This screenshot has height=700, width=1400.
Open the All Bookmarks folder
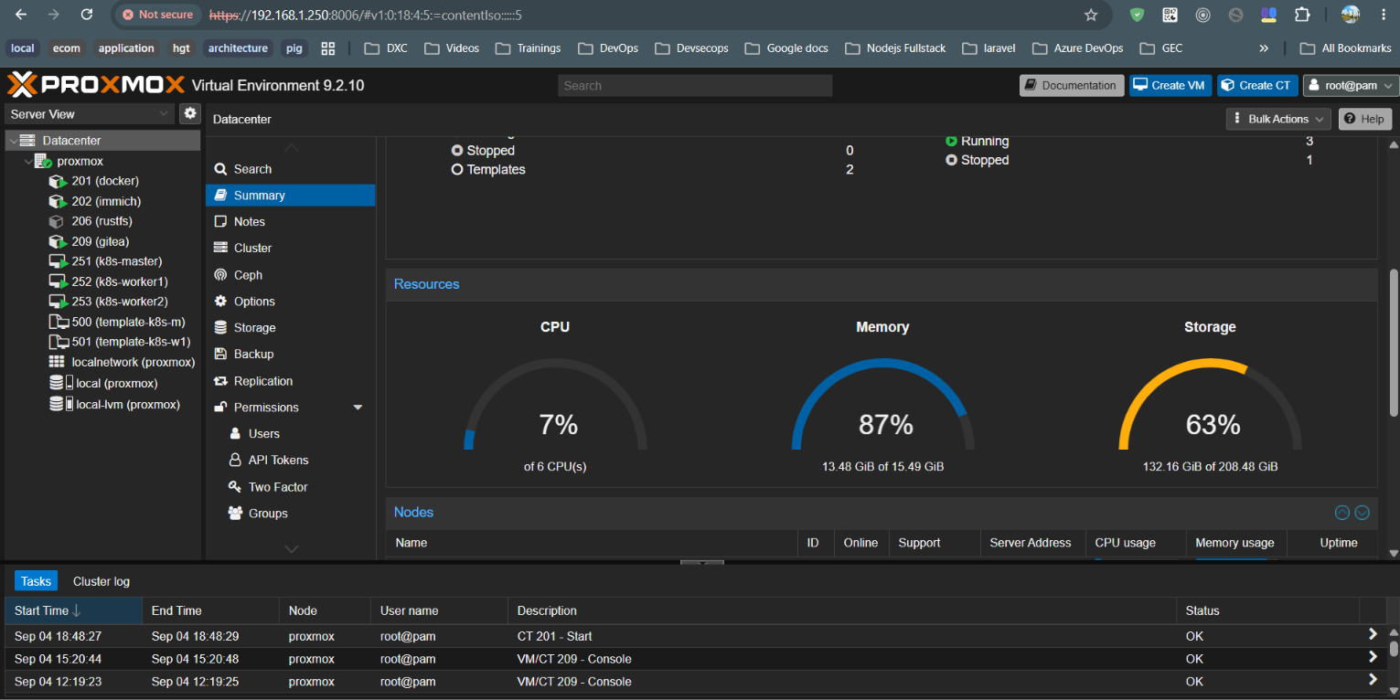pyautogui.click(x=1345, y=48)
